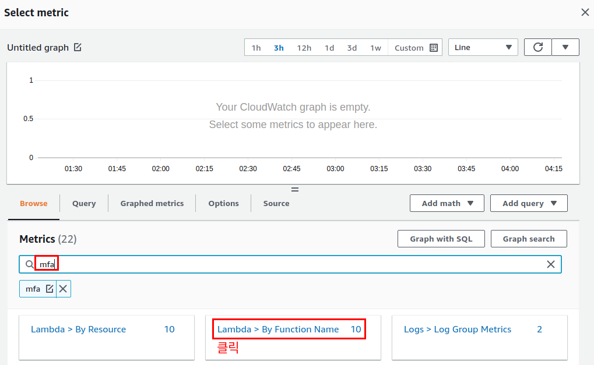Image resolution: width=594 pixels, height=365 pixels.
Task: Remove the mfa filter tag
Action: [63, 289]
